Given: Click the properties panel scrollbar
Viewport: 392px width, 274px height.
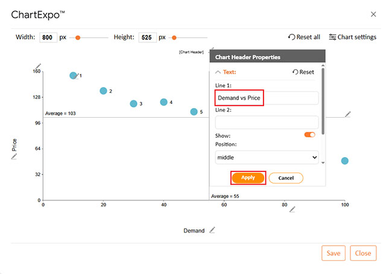Looking at the screenshot, I should coord(323,101).
